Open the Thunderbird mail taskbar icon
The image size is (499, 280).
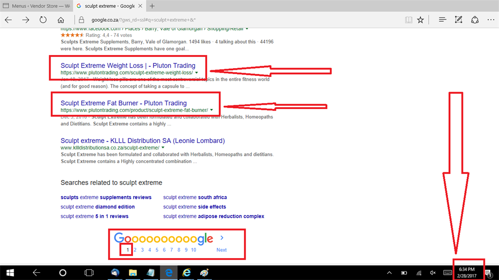point(115,273)
